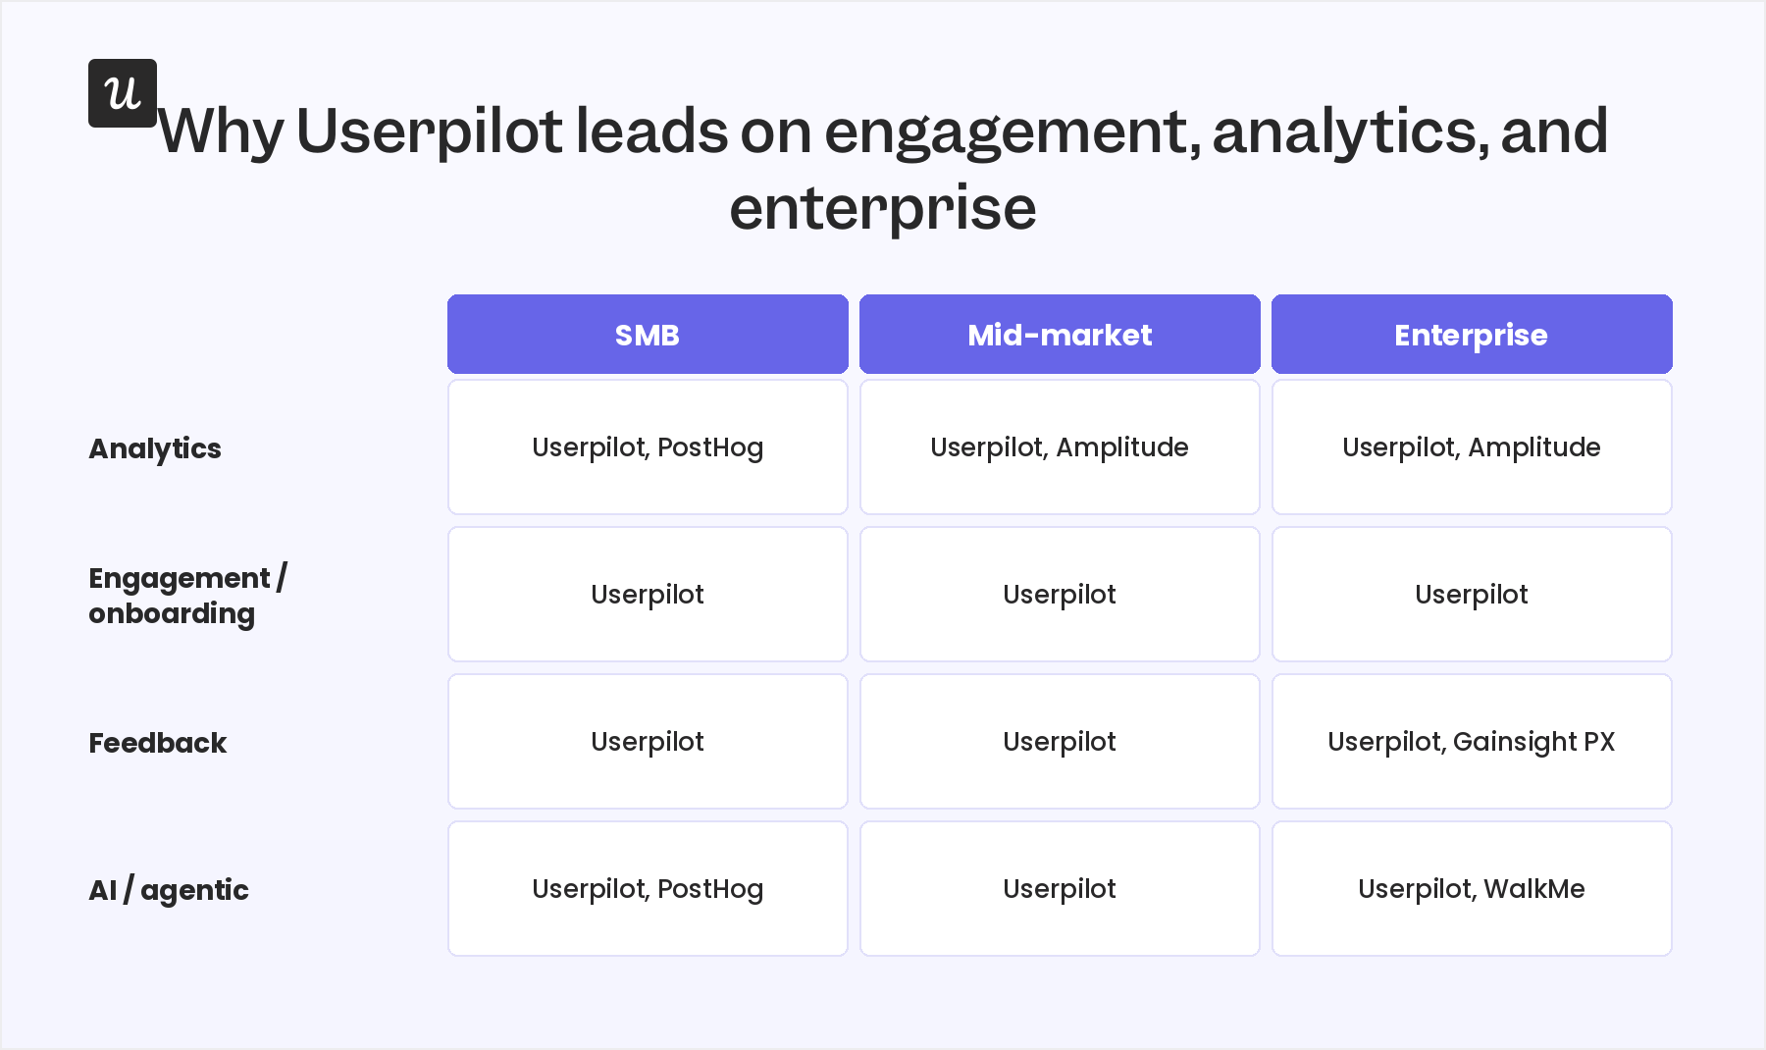
Task: Select the Enterprise Engagement Userpilot cell
Action: (x=1472, y=595)
